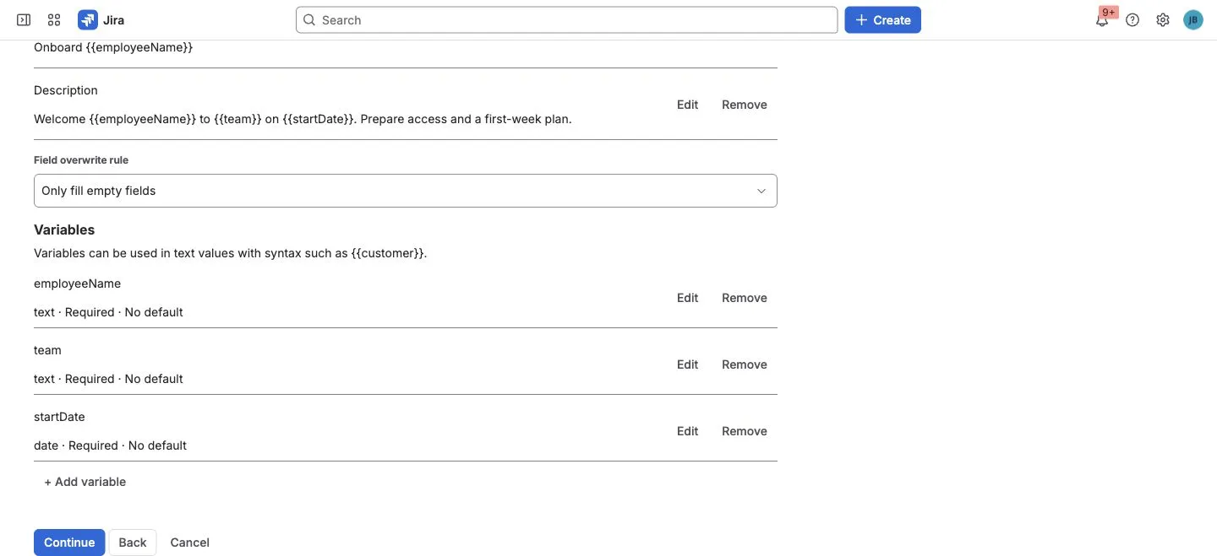The width and height of the screenshot is (1217, 556).
Task: Edit the startDate variable
Action: click(687, 431)
